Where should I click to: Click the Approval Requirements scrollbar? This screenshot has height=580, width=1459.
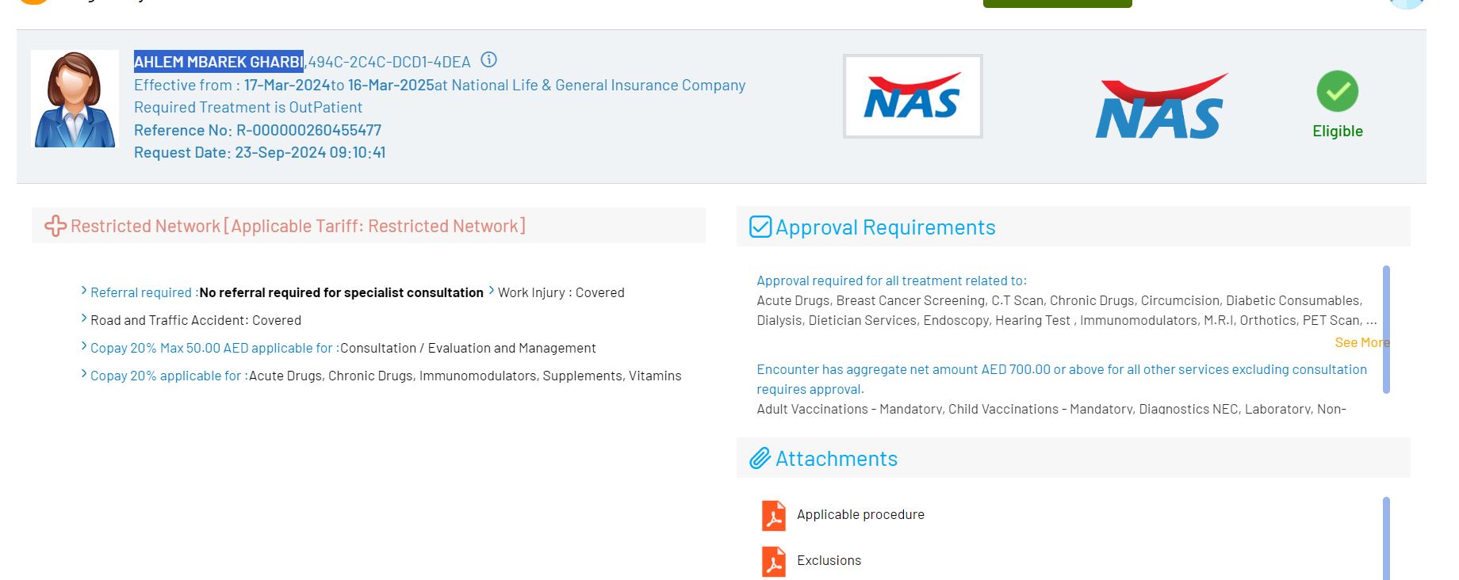[1386, 329]
